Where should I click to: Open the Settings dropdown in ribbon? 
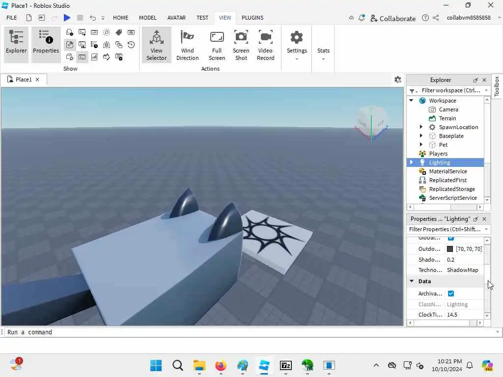coord(297,45)
